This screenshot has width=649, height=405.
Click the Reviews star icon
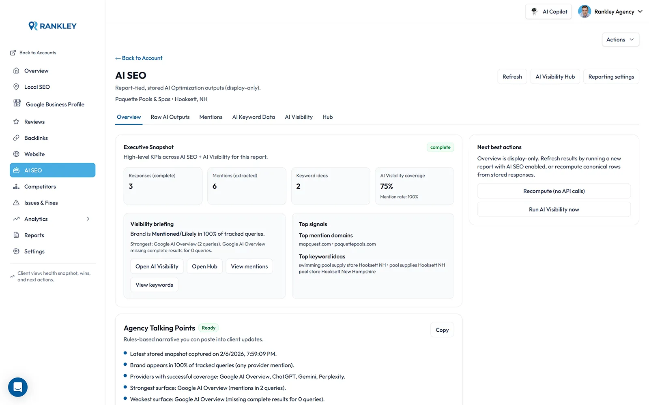(16, 122)
